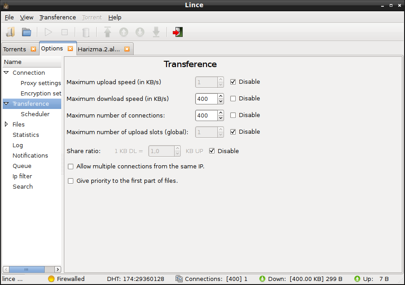
Task: Uncheck Disable for maximum upload speed
Action: pyautogui.click(x=233, y=82)
